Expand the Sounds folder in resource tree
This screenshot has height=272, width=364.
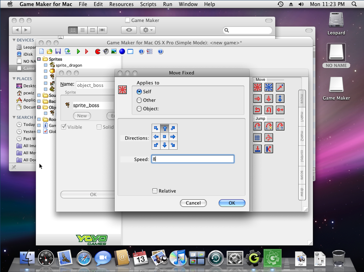click(x=39, y=95)
